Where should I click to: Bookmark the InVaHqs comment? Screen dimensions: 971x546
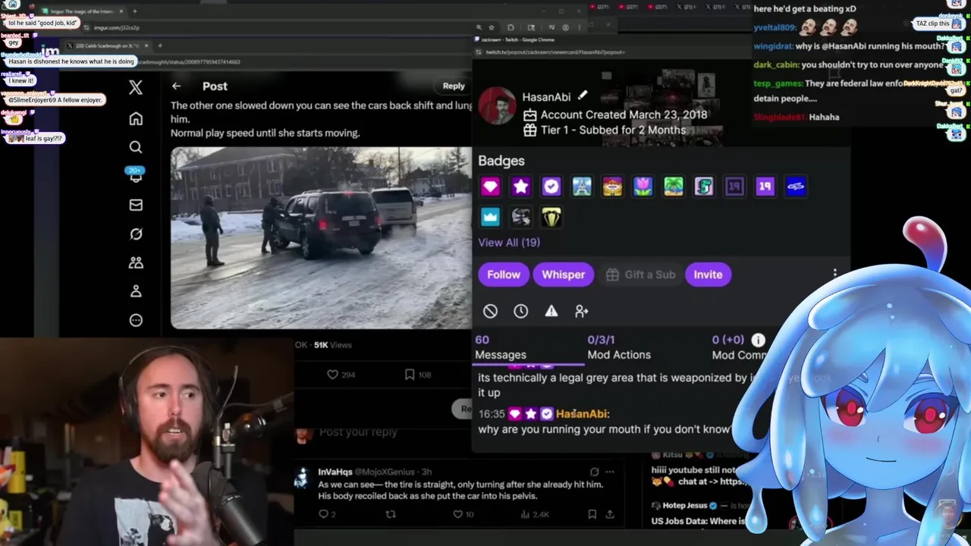coord(592,514)
